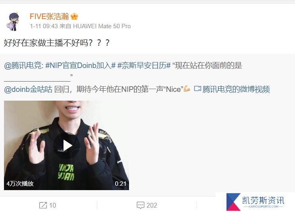
Task: Open the 腾讯电竞的微博视频 link
Action: click(236, 89)
